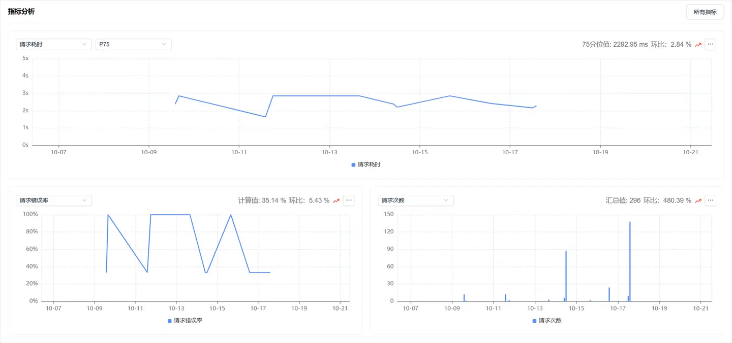Open the 请求错误率 metric dropdown
The image size is (732, 343).
53,200
